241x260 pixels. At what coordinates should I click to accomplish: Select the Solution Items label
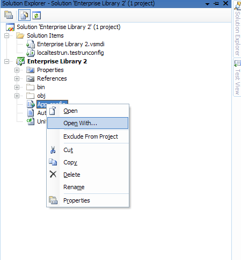pos(45,35)
